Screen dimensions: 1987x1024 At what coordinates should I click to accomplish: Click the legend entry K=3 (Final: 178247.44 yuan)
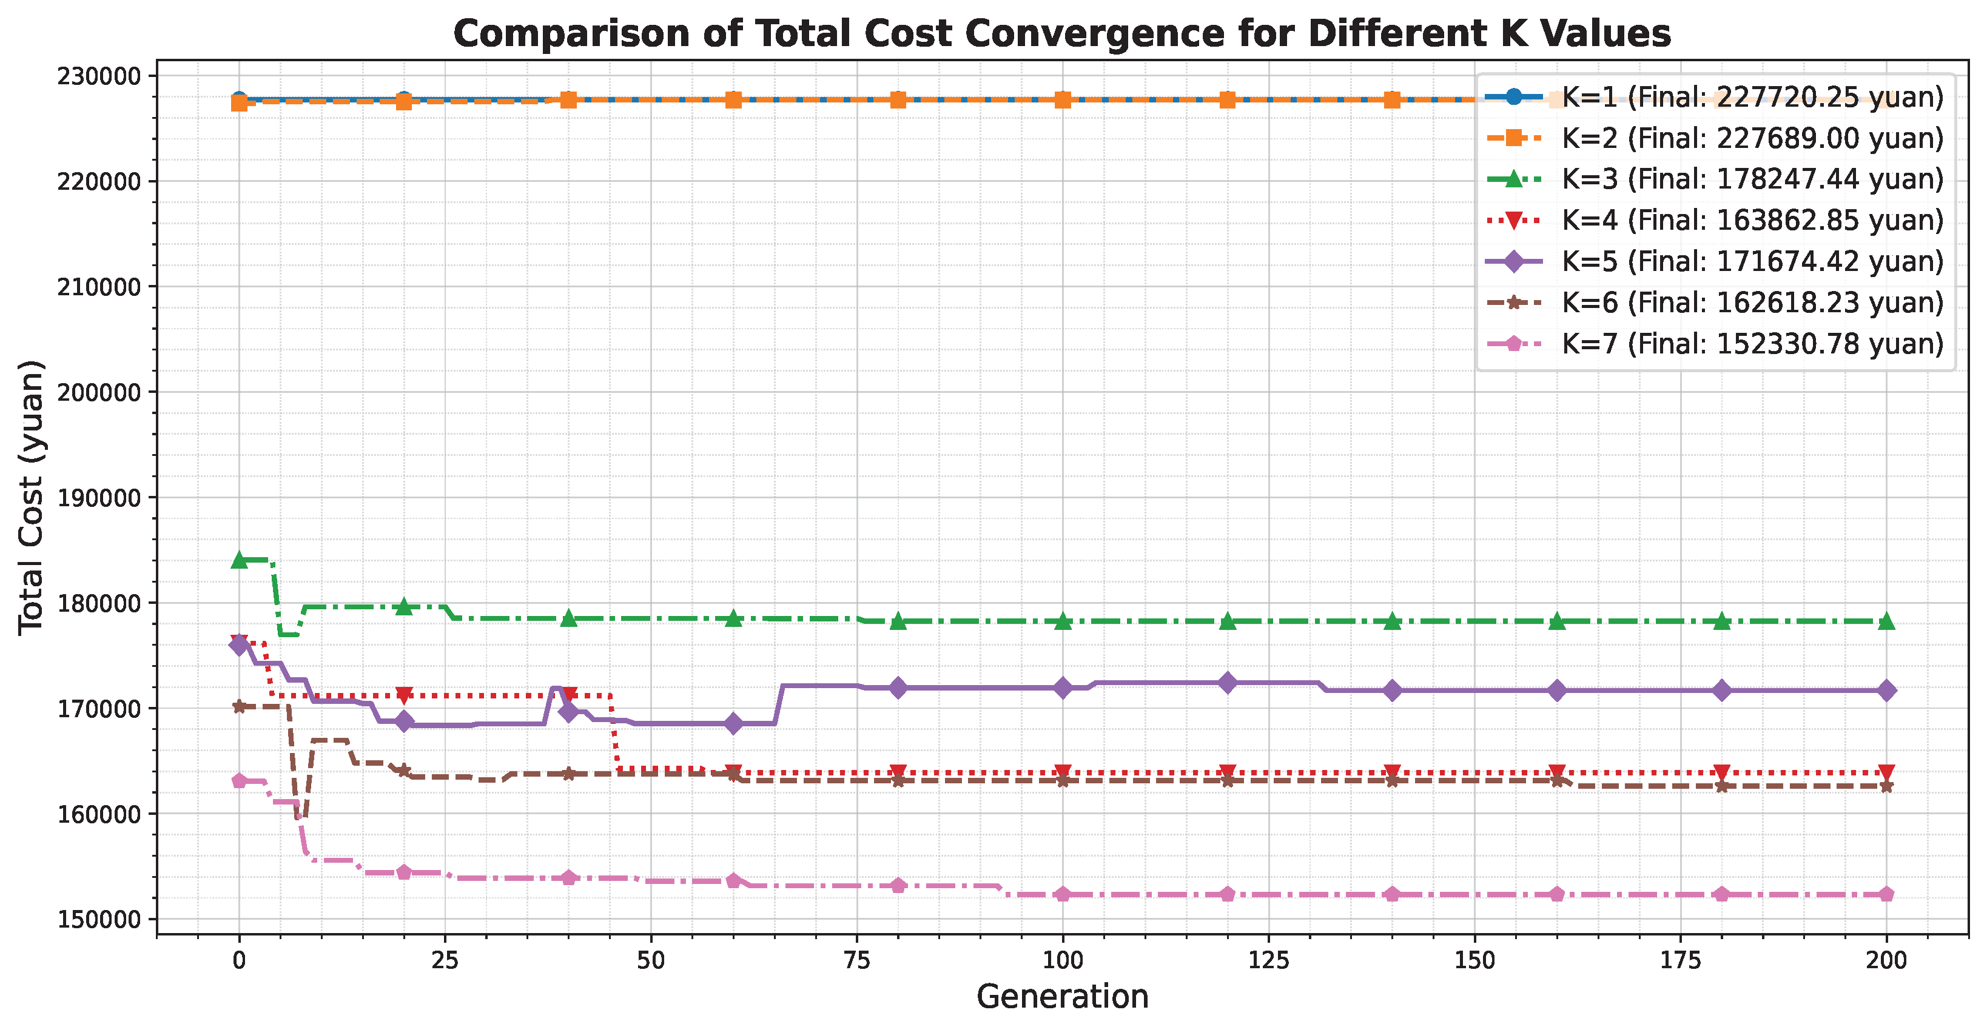tap(1715, 179)
